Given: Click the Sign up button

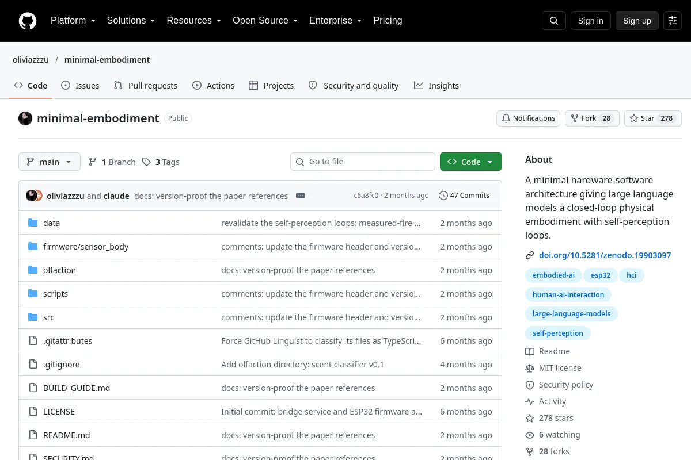Looking at the screenshot, I should [637, 21].
